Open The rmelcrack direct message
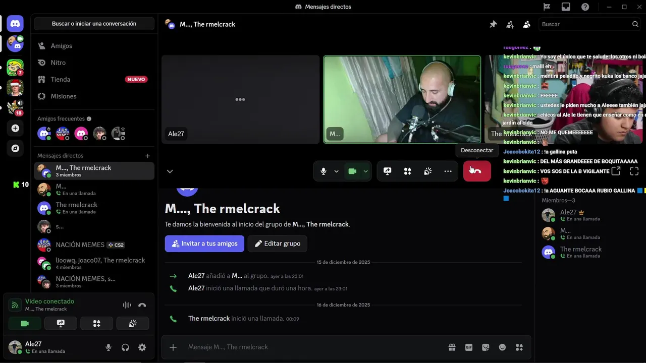 [94, 208]
